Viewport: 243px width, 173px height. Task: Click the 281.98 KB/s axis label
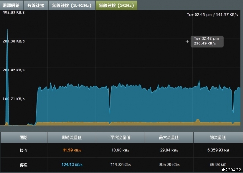(14, 41)
